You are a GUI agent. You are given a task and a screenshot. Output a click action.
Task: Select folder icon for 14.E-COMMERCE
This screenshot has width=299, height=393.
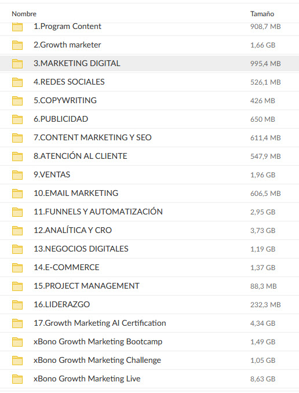[x=17, y=268]
